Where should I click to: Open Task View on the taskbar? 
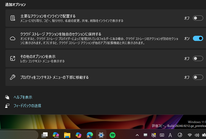(45, 135)
